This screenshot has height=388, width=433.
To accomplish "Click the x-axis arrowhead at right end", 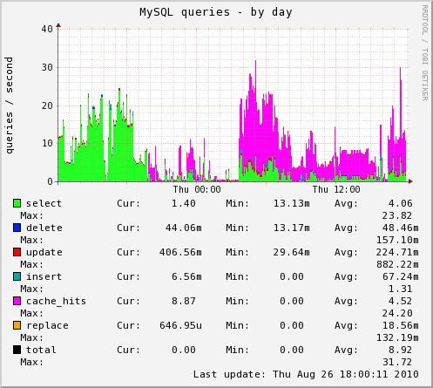I will pos(410,181).
